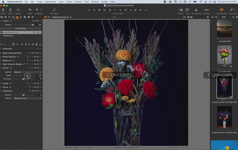Viewport: 238px width, 150px height.
Task: Select Creative Flower Co07502.ARW thumbnail
Action: pyautogui.click(x=224, y=117)
